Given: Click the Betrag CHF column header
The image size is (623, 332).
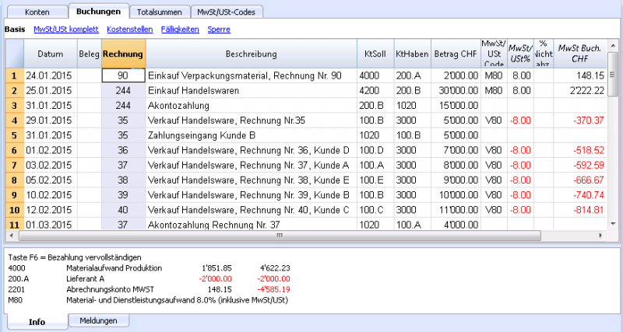Looking at the screenshot, I should click(456, 54).
